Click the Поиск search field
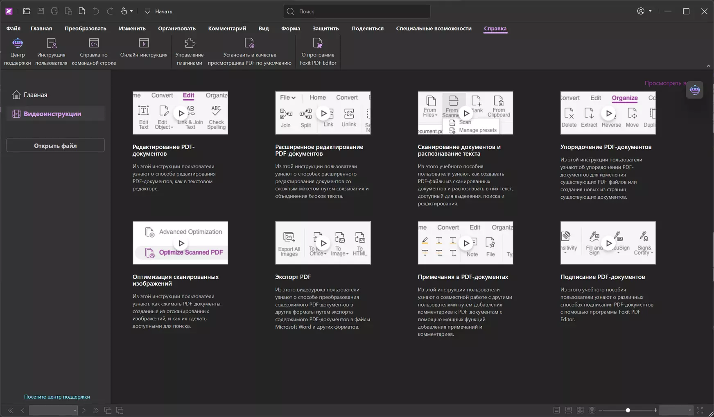 point(360,11)
